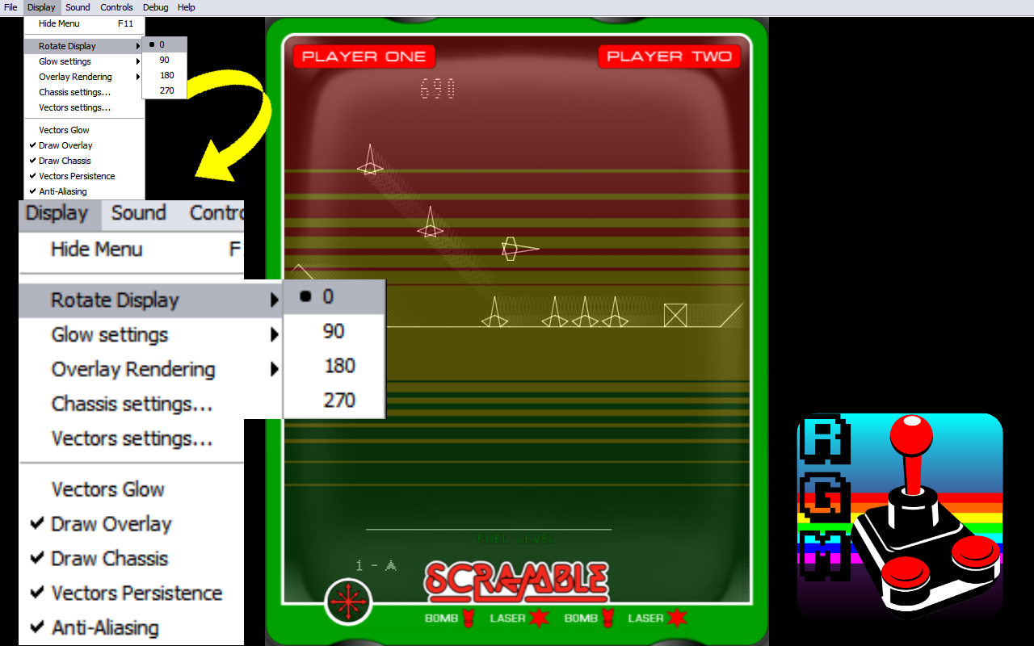Close the Display menu from the menu bar
The height and width of the screenshot is (646, 1034).
pyautogui.click(x=41, y=7)
